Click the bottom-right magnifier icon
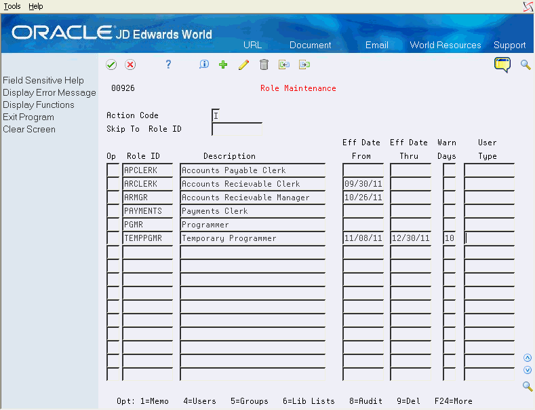Screen dimensions: 535x410 [528, 386]
